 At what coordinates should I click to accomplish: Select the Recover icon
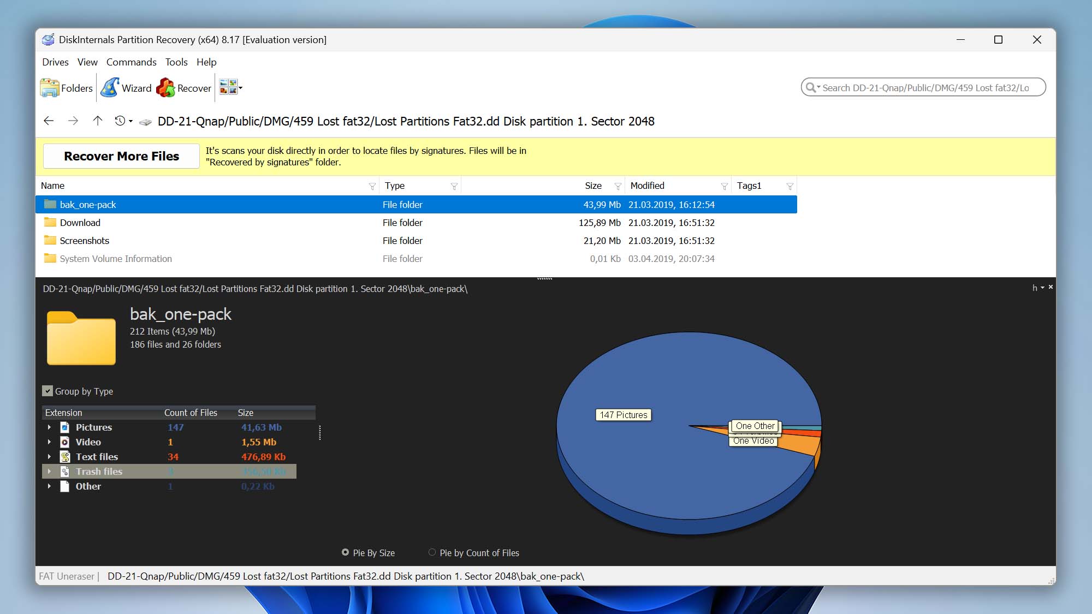pos(165,87)
